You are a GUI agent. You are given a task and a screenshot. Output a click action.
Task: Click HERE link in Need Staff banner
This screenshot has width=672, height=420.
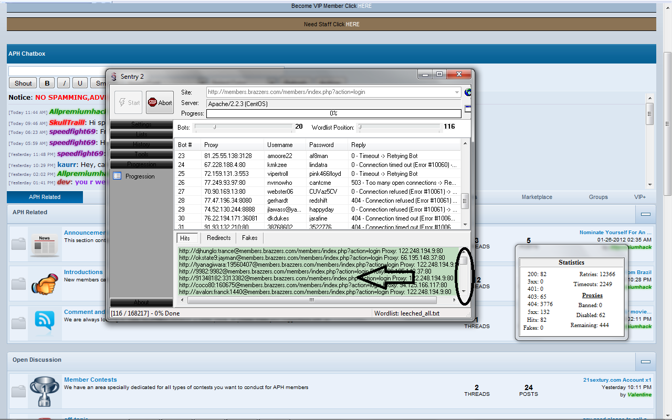[x=353, y=24]
